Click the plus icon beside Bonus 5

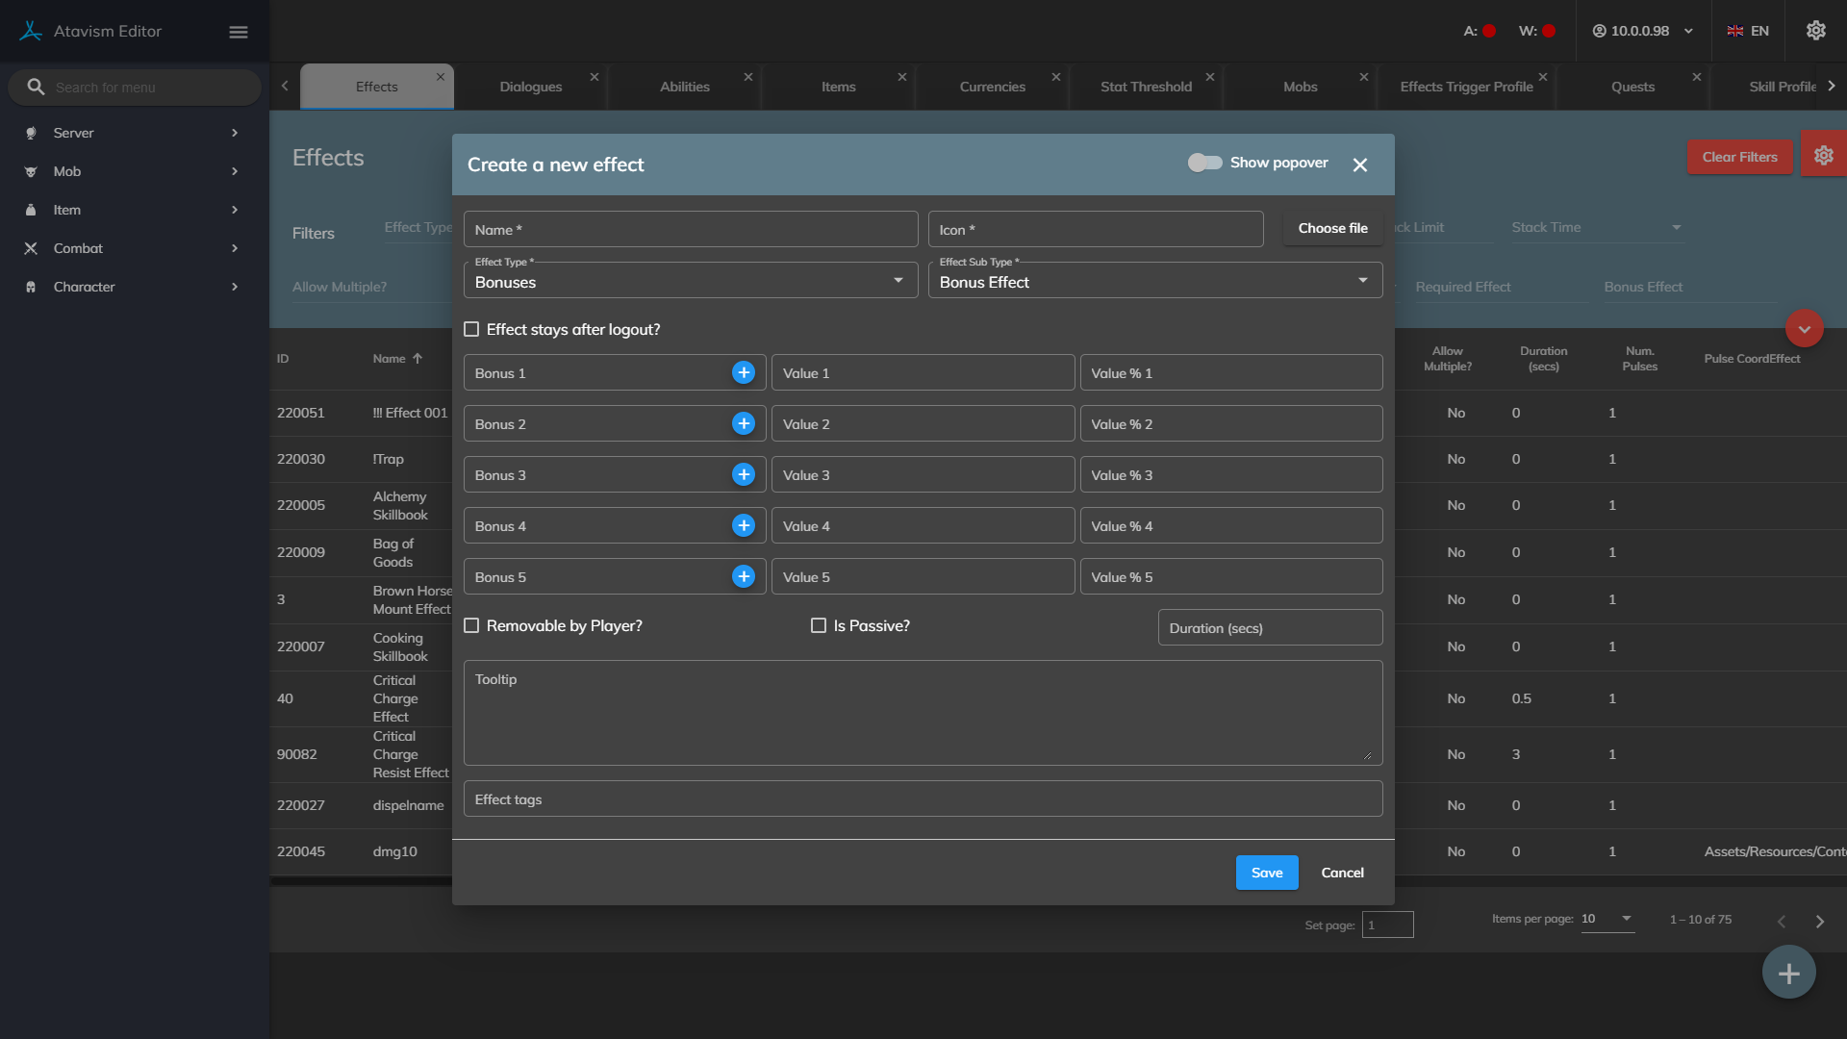tap(743, 576)
